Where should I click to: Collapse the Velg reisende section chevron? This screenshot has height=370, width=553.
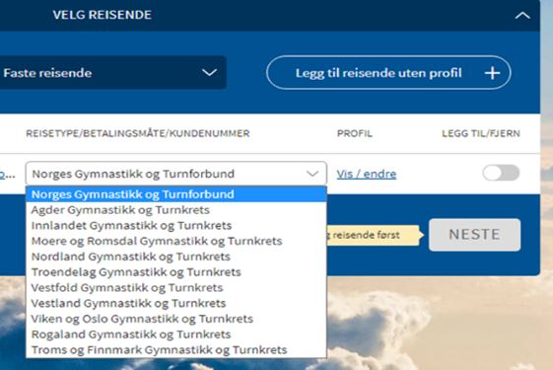point(522,16)
